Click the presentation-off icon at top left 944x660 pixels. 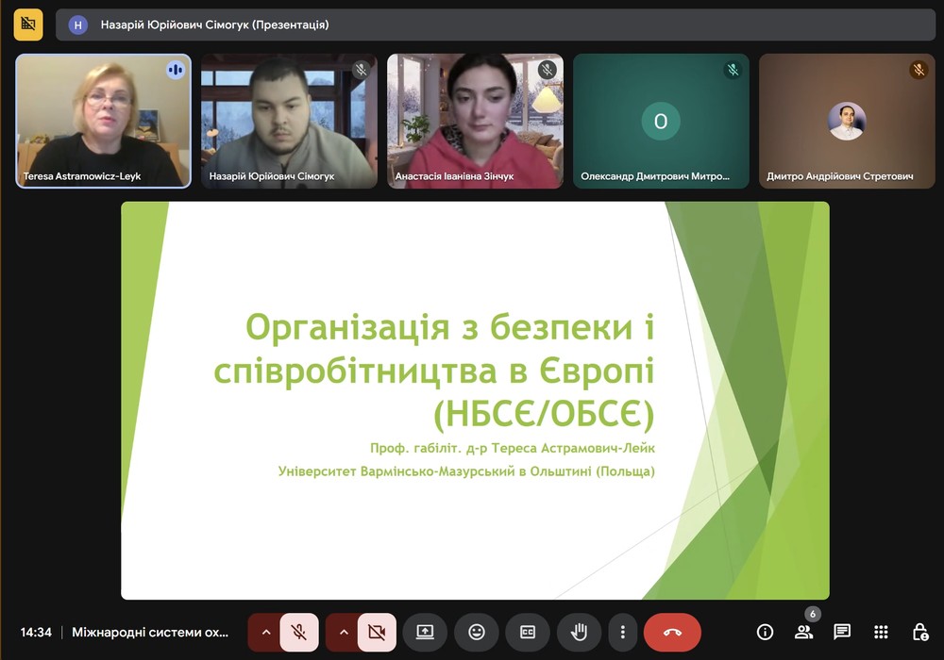(28, 25)
